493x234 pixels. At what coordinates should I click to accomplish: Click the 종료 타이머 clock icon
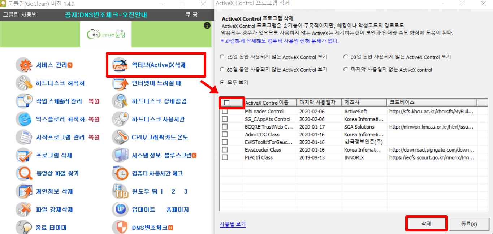pos(24,227)
